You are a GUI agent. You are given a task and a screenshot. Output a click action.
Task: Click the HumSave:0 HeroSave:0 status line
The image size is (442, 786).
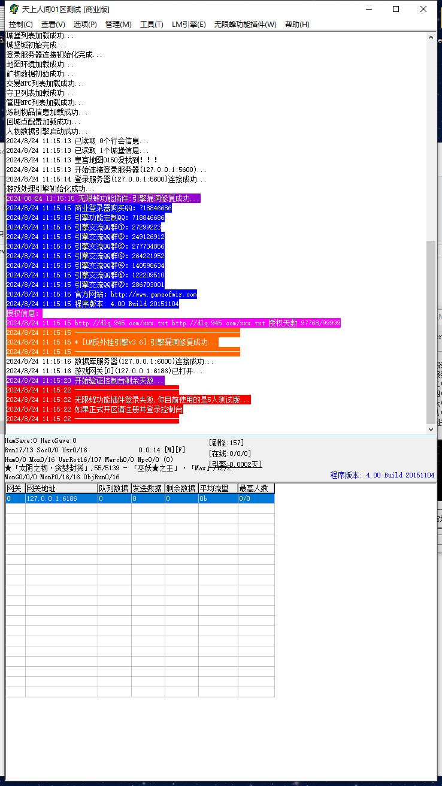41,441
